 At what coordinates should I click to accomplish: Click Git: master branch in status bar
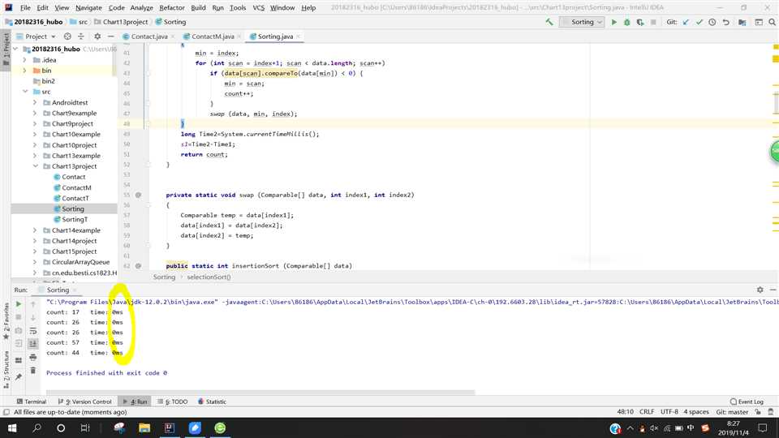[x=732, y=412]
